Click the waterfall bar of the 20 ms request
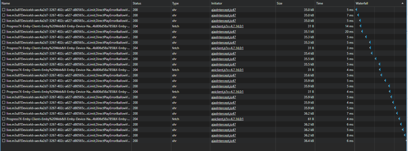The image size is (408, 151). pyautogui.click(x=362, y=32)
